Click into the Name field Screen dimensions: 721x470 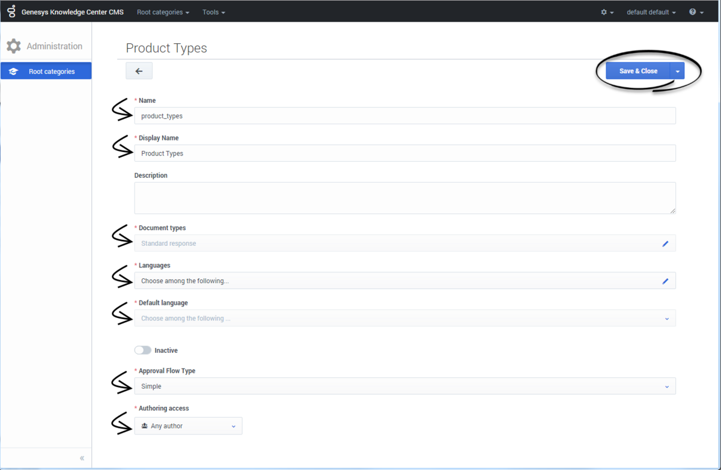pyautogui.click(x=405, y=115)
